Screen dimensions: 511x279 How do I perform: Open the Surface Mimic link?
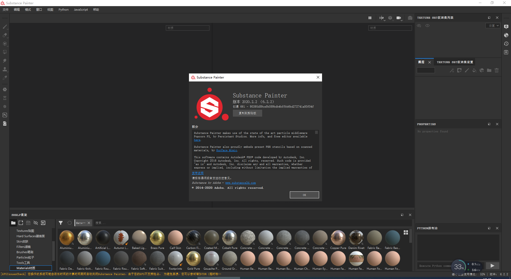226,150
